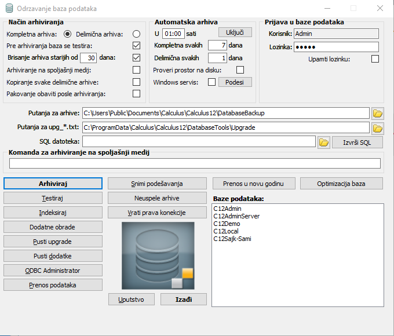Open file browser for SQL datoteka
This screenshot has width=394, height=336.
coord(323,142)
